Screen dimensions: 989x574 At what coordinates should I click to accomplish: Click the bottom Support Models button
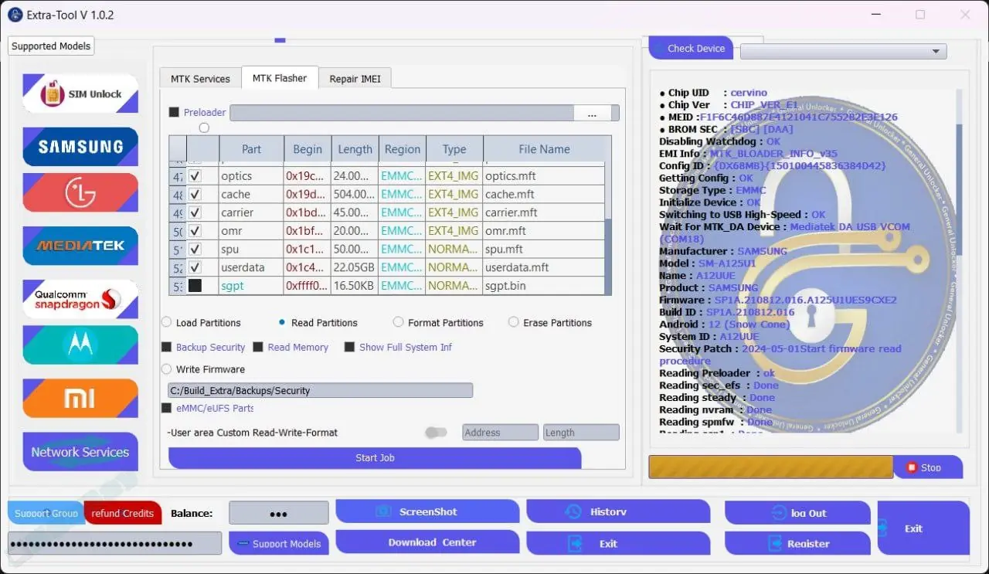point(279,544)
